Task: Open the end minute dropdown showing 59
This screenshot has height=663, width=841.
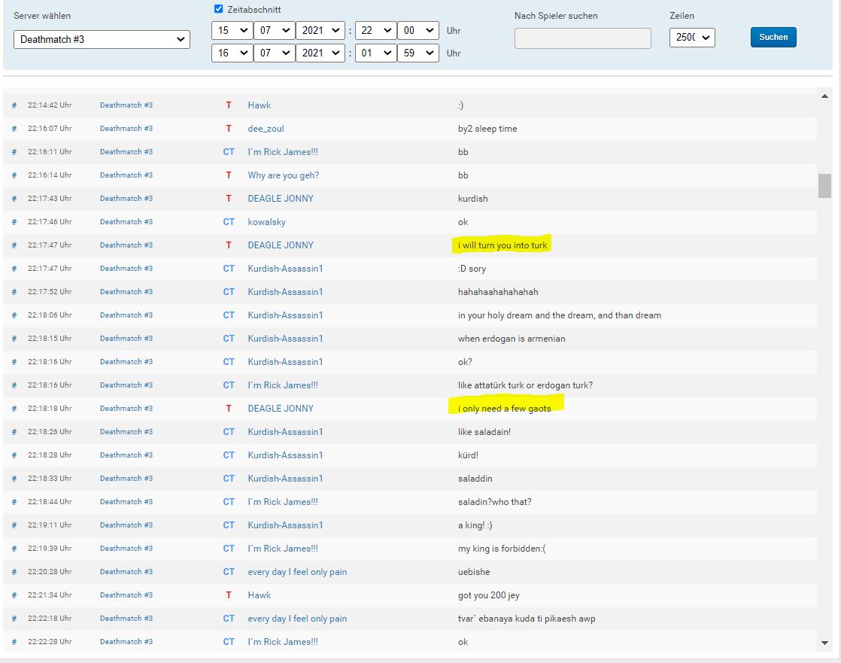Action: point(418,53)
